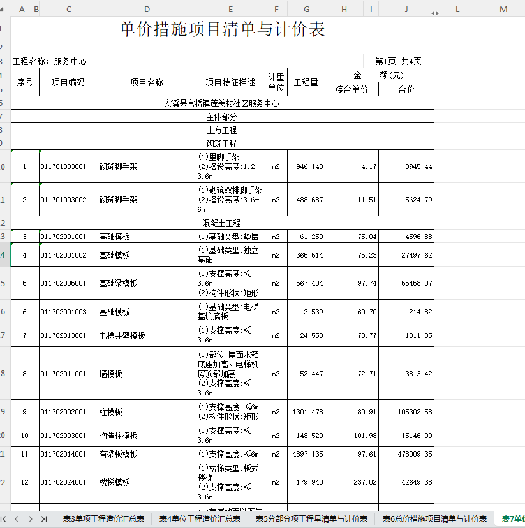Image resolution: width=525 pixels, height=528 pixels.
Task: Select column I header
Action: point(371,10)
